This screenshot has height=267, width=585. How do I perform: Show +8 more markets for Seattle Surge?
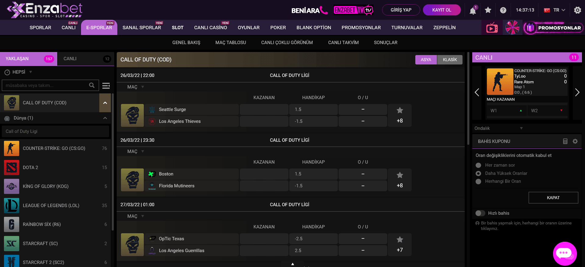[x=400, y=121]
